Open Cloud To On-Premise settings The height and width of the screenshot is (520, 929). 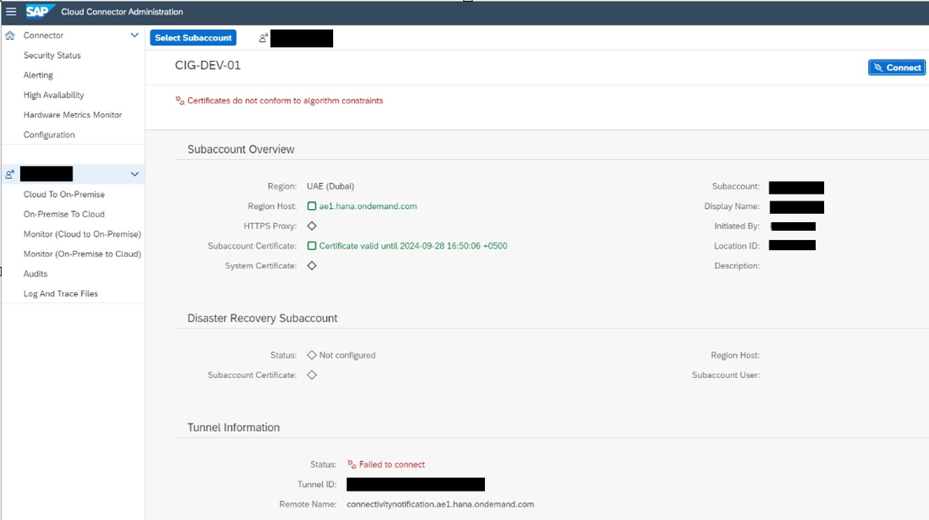64,194
